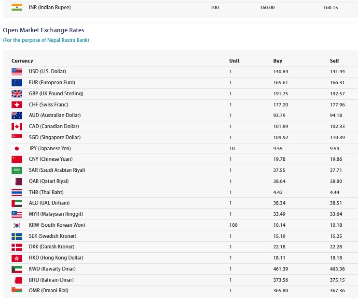Click the Sell column header

[x=334, y=61]
